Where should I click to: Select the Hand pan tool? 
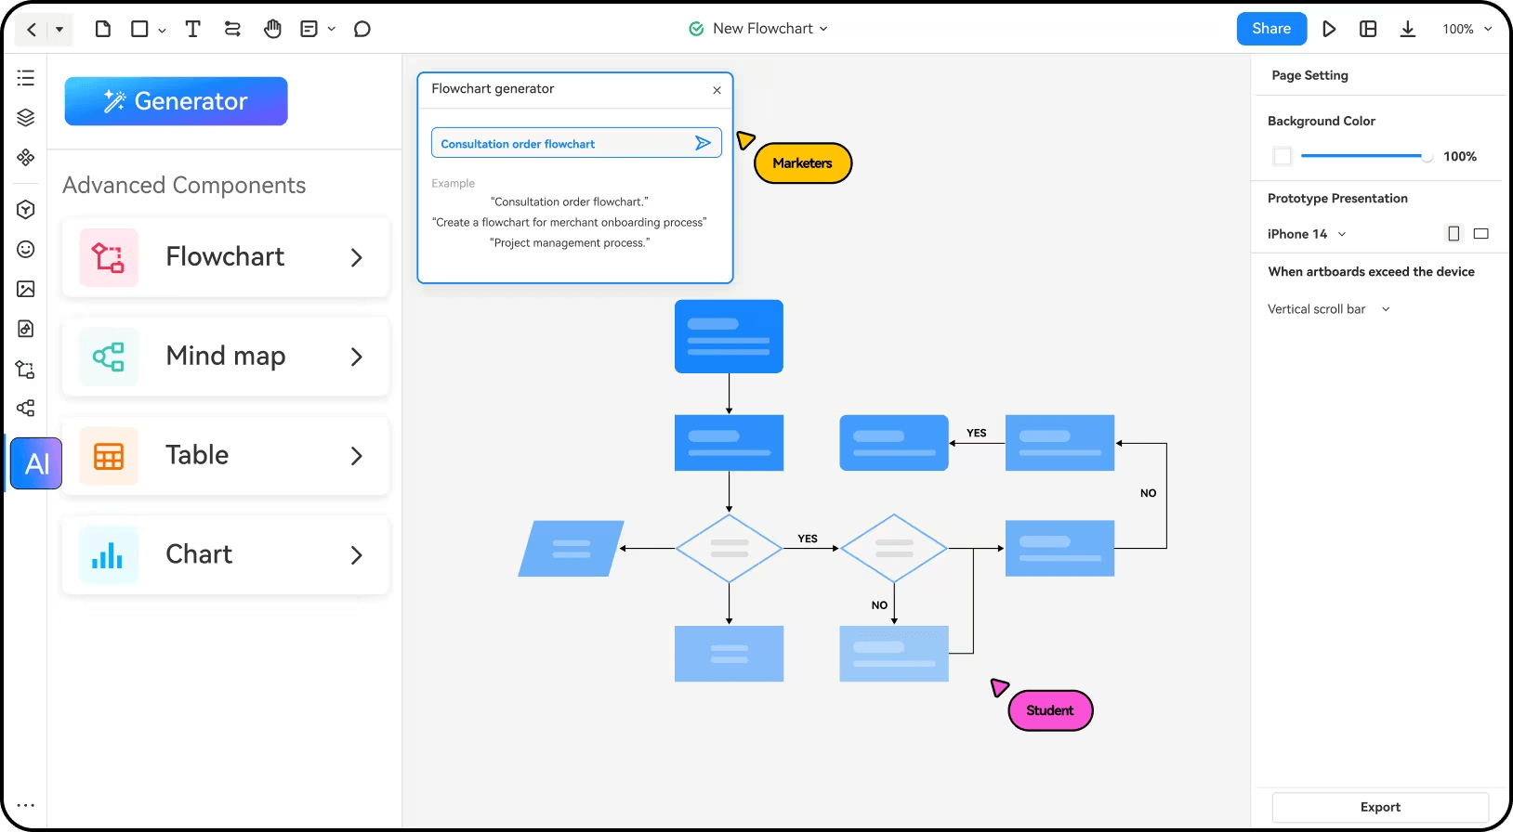(x=272, y=29)
